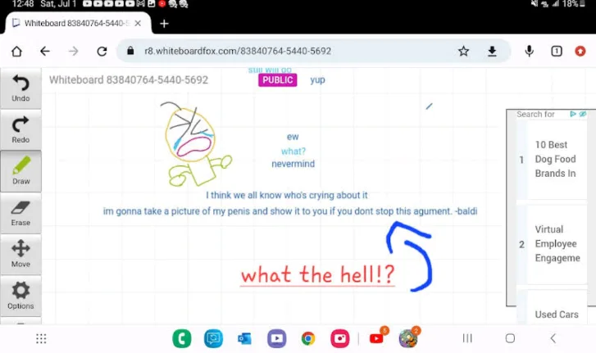Launch Outlook from taskbar

[x=245, y=338]
